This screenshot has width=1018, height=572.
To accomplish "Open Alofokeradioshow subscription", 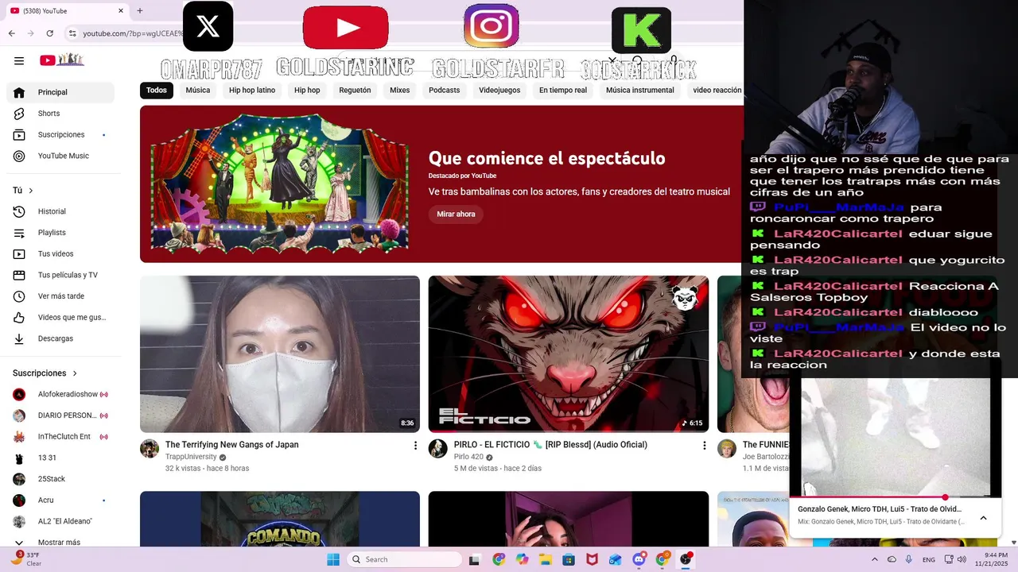I will pyautogui.click(x=60, y=395).
